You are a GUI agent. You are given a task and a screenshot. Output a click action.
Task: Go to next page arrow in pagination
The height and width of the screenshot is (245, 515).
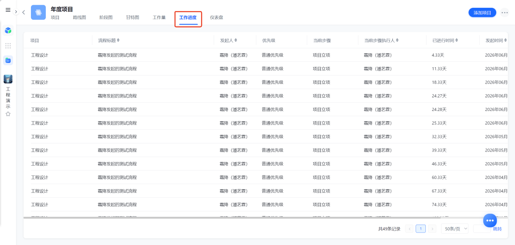coord(432,229)
